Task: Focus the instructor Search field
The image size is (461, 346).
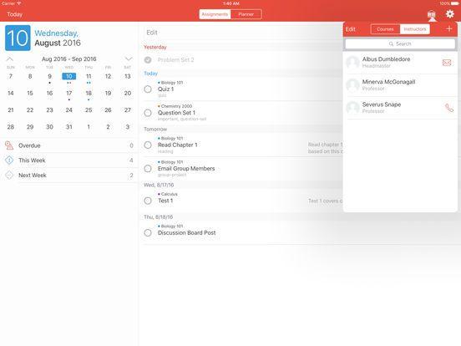Action: pos(400,43)
